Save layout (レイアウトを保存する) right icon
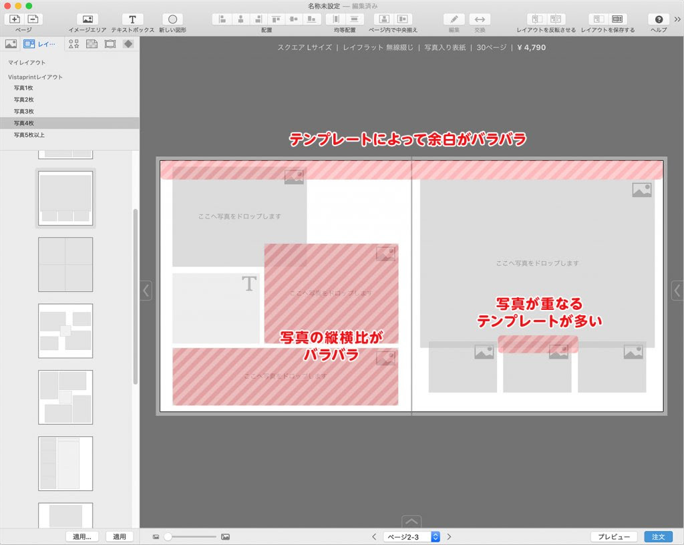 click(617, 19)
